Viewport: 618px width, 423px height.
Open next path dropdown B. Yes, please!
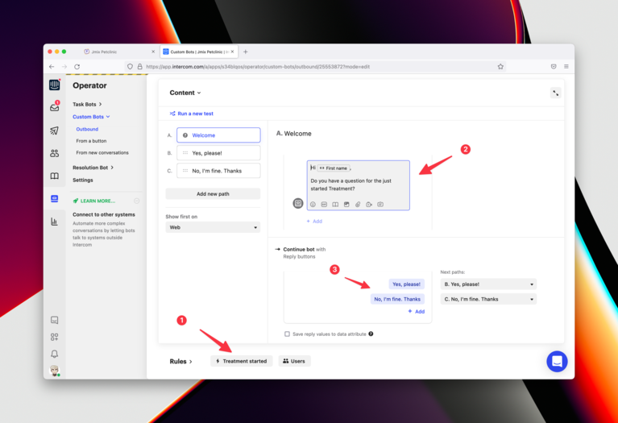point(488,284)
